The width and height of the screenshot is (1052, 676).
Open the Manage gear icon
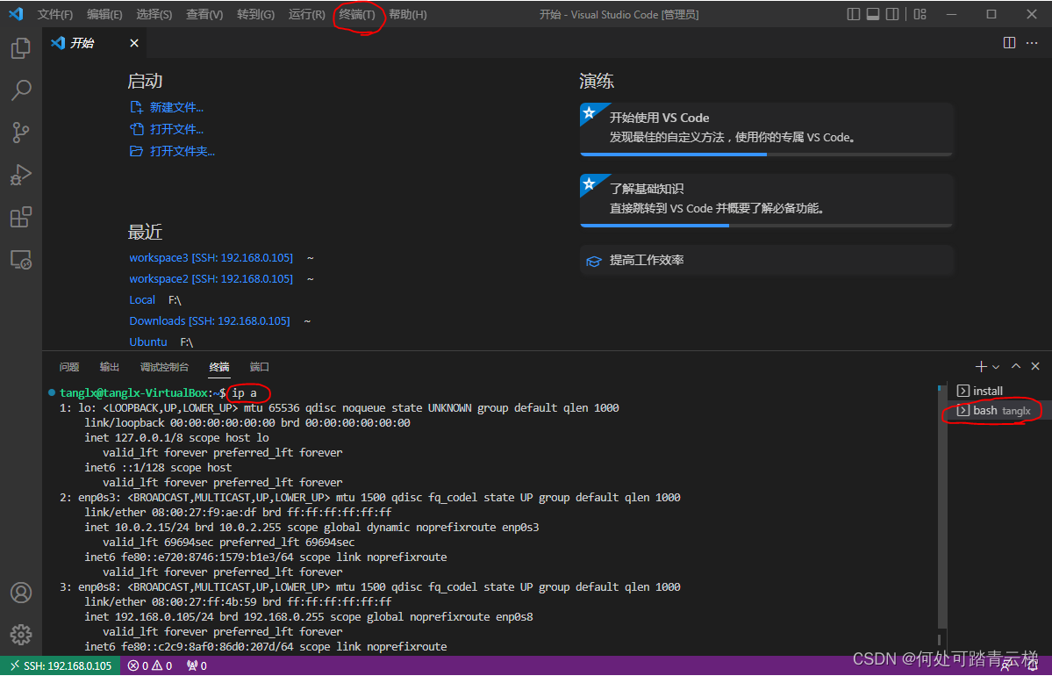coord(21,635)
